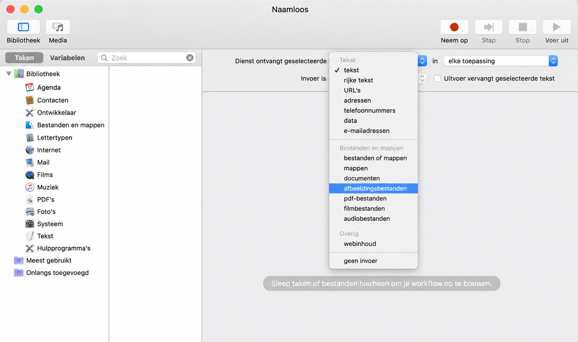The height and width of the screenshot is (342, 578).
Task: Choose 'URL's' menu option
Action: tap(373, 90)
